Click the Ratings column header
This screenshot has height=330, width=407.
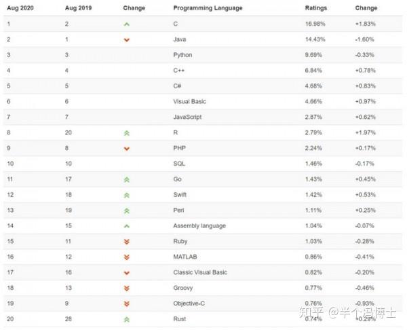tap(315, 8)
